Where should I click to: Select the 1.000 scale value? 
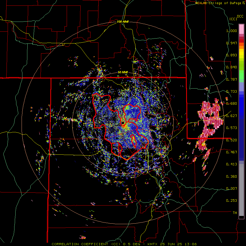(232, 31)
